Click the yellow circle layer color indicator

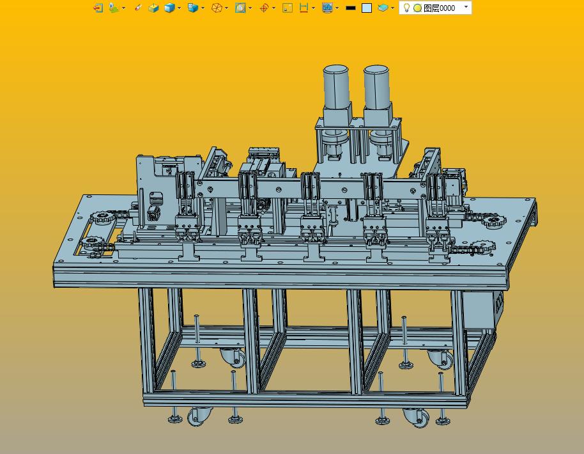click(417, 8)
